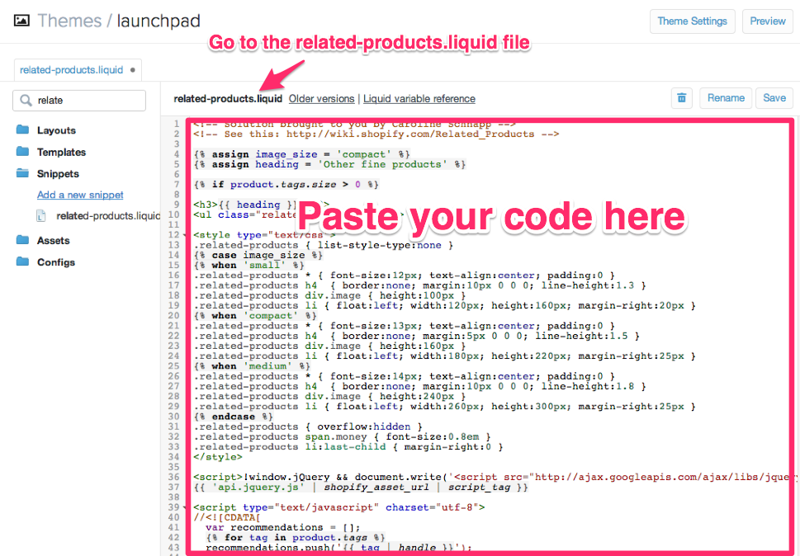Click the Preview button

coord(767,21)
